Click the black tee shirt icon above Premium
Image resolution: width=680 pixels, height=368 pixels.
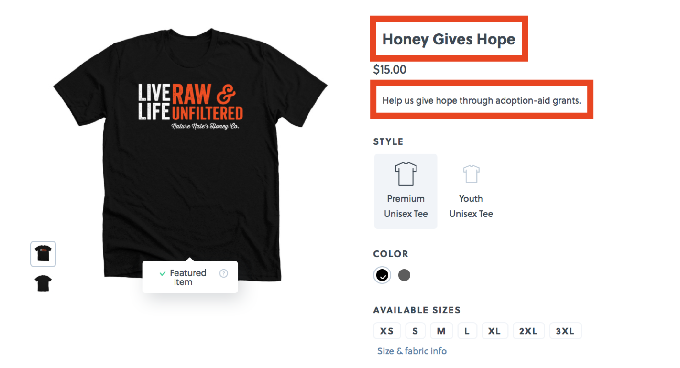tap(406, 173)
